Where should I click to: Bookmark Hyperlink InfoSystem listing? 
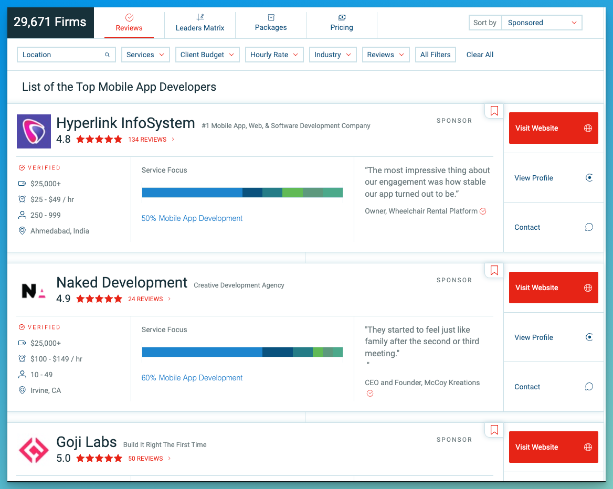click(x=494, y=111)
